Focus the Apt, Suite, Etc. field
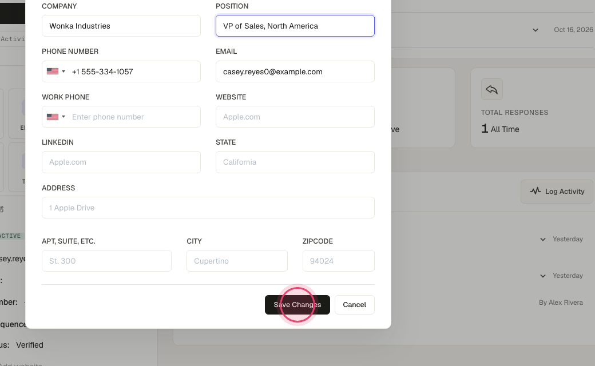The image size is (595, 366). point(106,261)
